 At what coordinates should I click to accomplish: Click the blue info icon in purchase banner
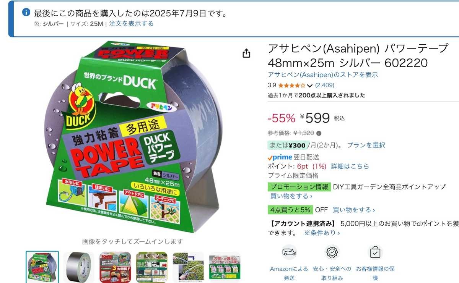26,12
